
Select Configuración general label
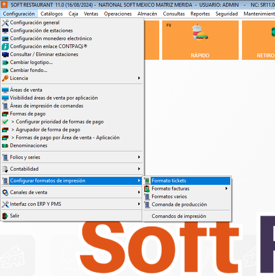point(35,23)
